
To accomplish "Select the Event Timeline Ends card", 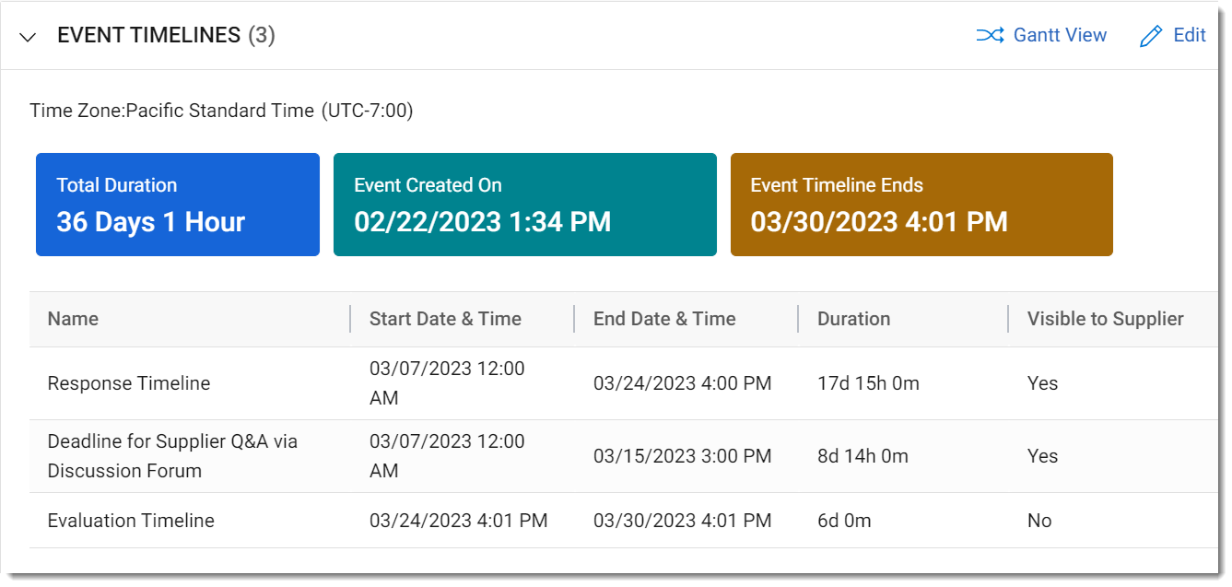I will (x=921, y=204).
